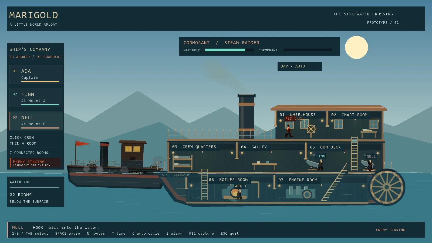Viewport: 432px width, 243px height.
Task: Click the 'F12 capture' shortcut hint
Action: pyautogui.click(x=201, y=234)
